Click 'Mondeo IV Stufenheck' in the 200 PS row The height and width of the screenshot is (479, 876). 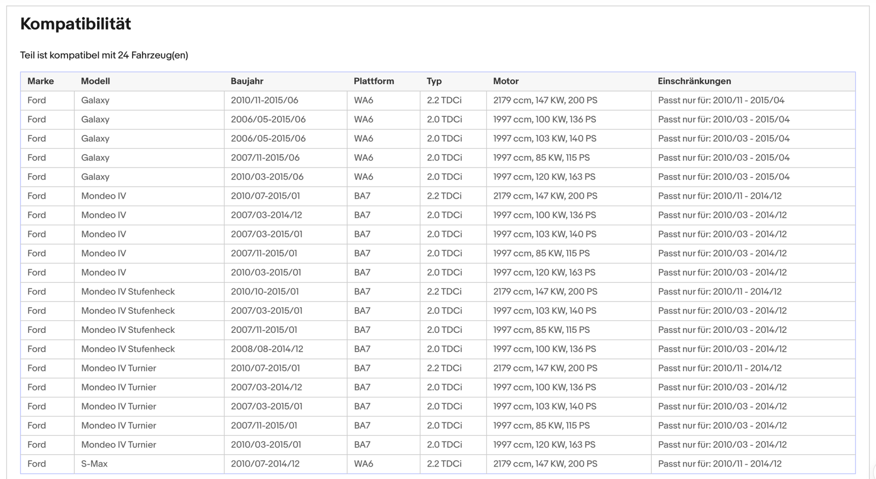click(x=128, y=291)
